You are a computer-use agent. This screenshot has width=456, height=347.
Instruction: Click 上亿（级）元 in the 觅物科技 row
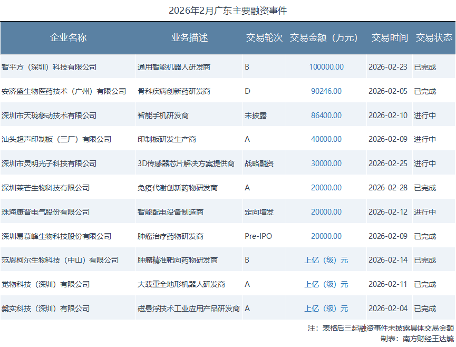coord(326,284)
